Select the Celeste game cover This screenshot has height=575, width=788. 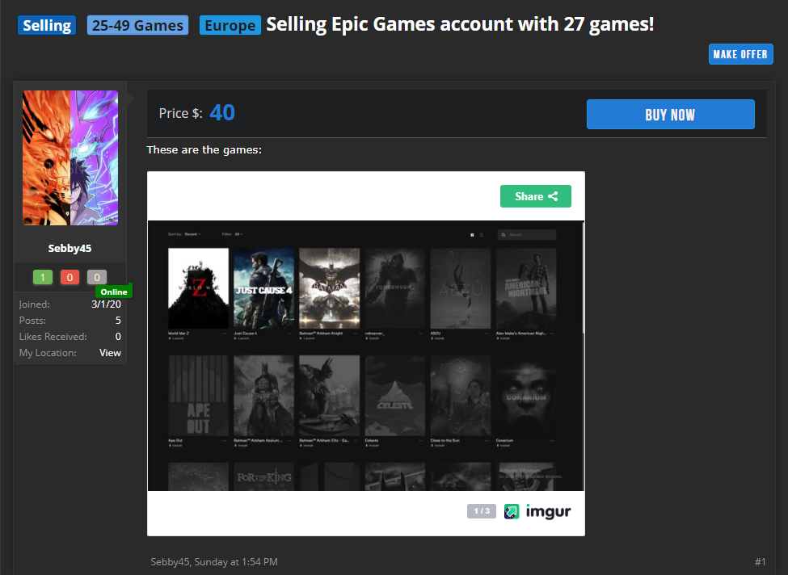pyautogui.click(x=395, y=396)
